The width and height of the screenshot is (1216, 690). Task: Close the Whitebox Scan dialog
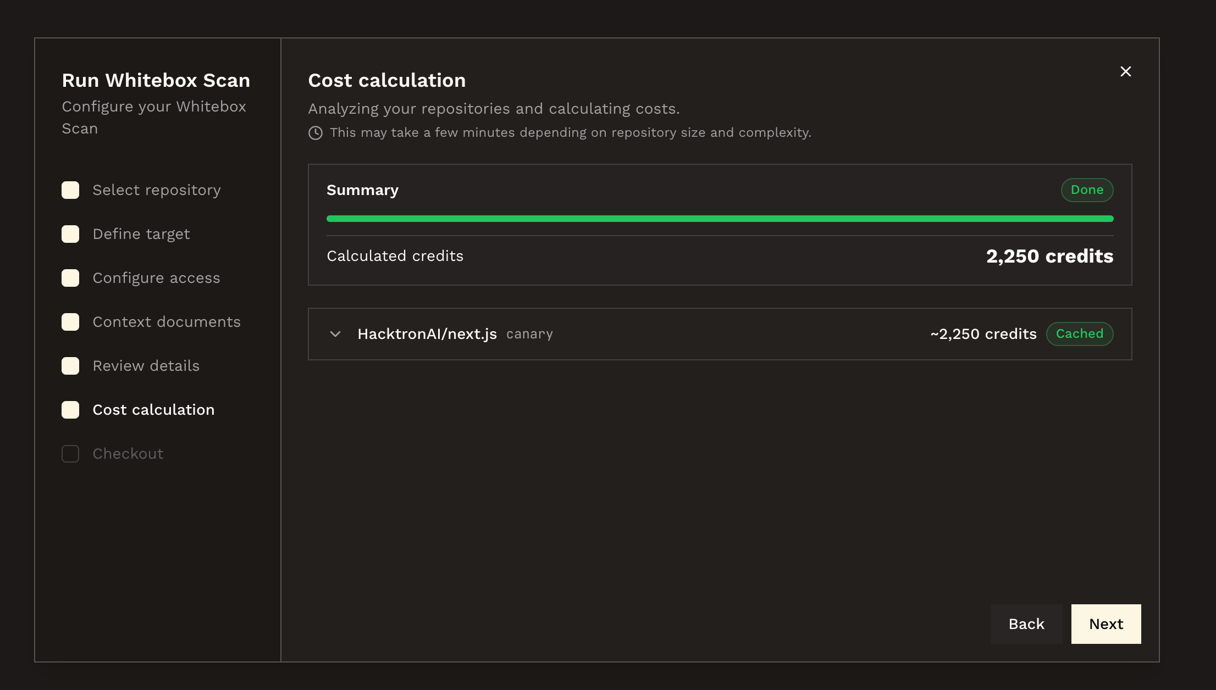[x=1125, y=71]
